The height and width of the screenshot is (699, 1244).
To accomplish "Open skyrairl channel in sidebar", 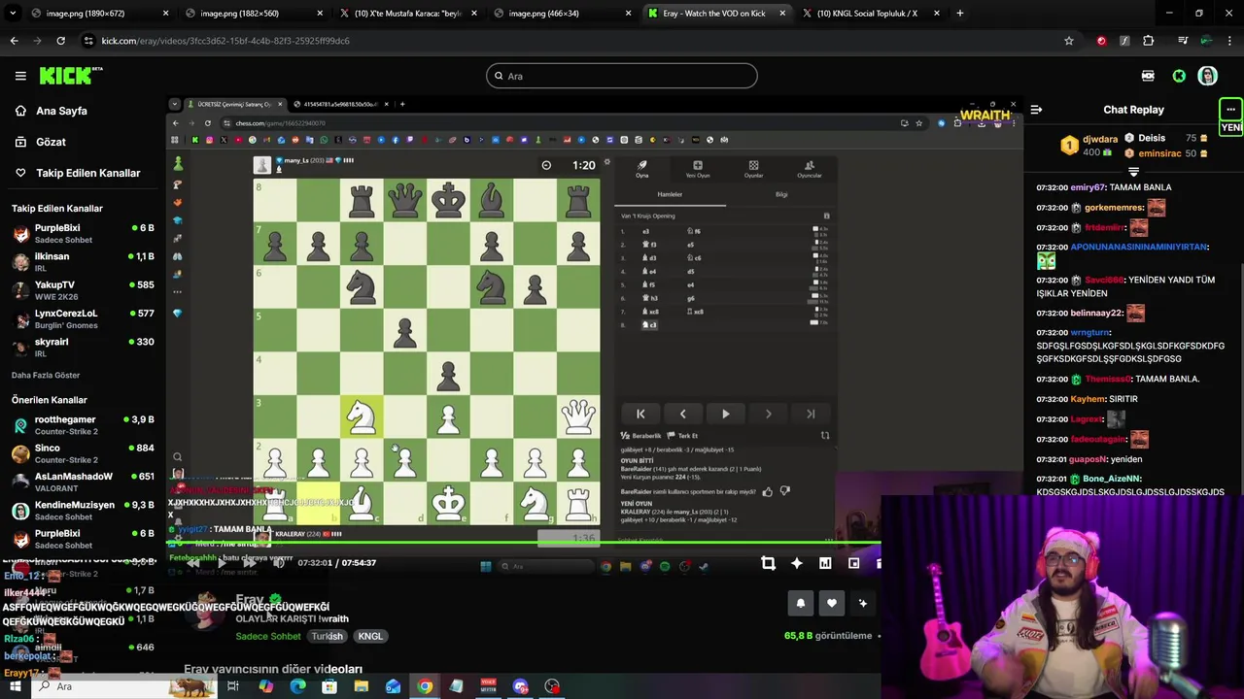I will pos(83,347).
